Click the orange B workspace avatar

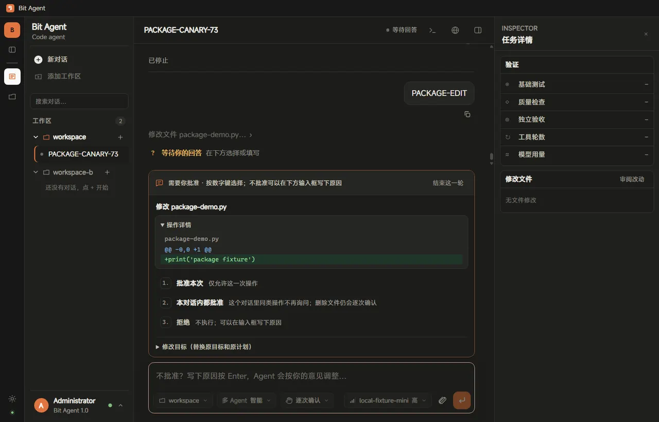click(x=12, y=30)
